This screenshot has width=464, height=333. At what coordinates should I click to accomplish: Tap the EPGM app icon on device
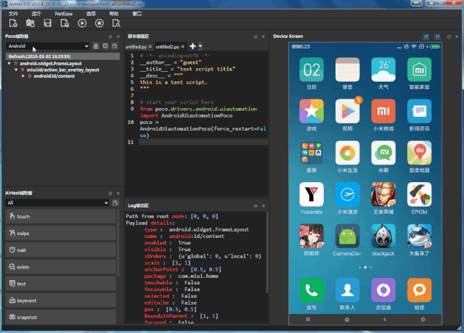[x=419, y=194]
